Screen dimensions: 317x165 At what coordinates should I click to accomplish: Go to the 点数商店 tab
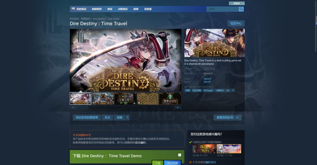point(122,9)
